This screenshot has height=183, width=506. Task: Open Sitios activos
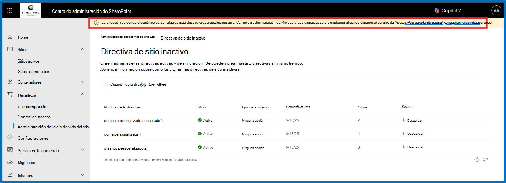click(x=28, y=61)
